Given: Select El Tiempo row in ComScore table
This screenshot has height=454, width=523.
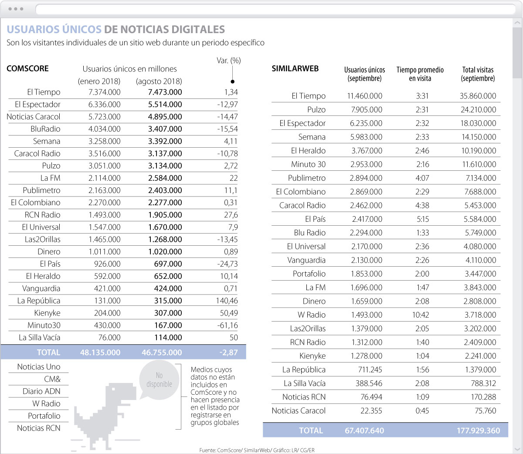Looking at the screenshot, I should point(44,92).
